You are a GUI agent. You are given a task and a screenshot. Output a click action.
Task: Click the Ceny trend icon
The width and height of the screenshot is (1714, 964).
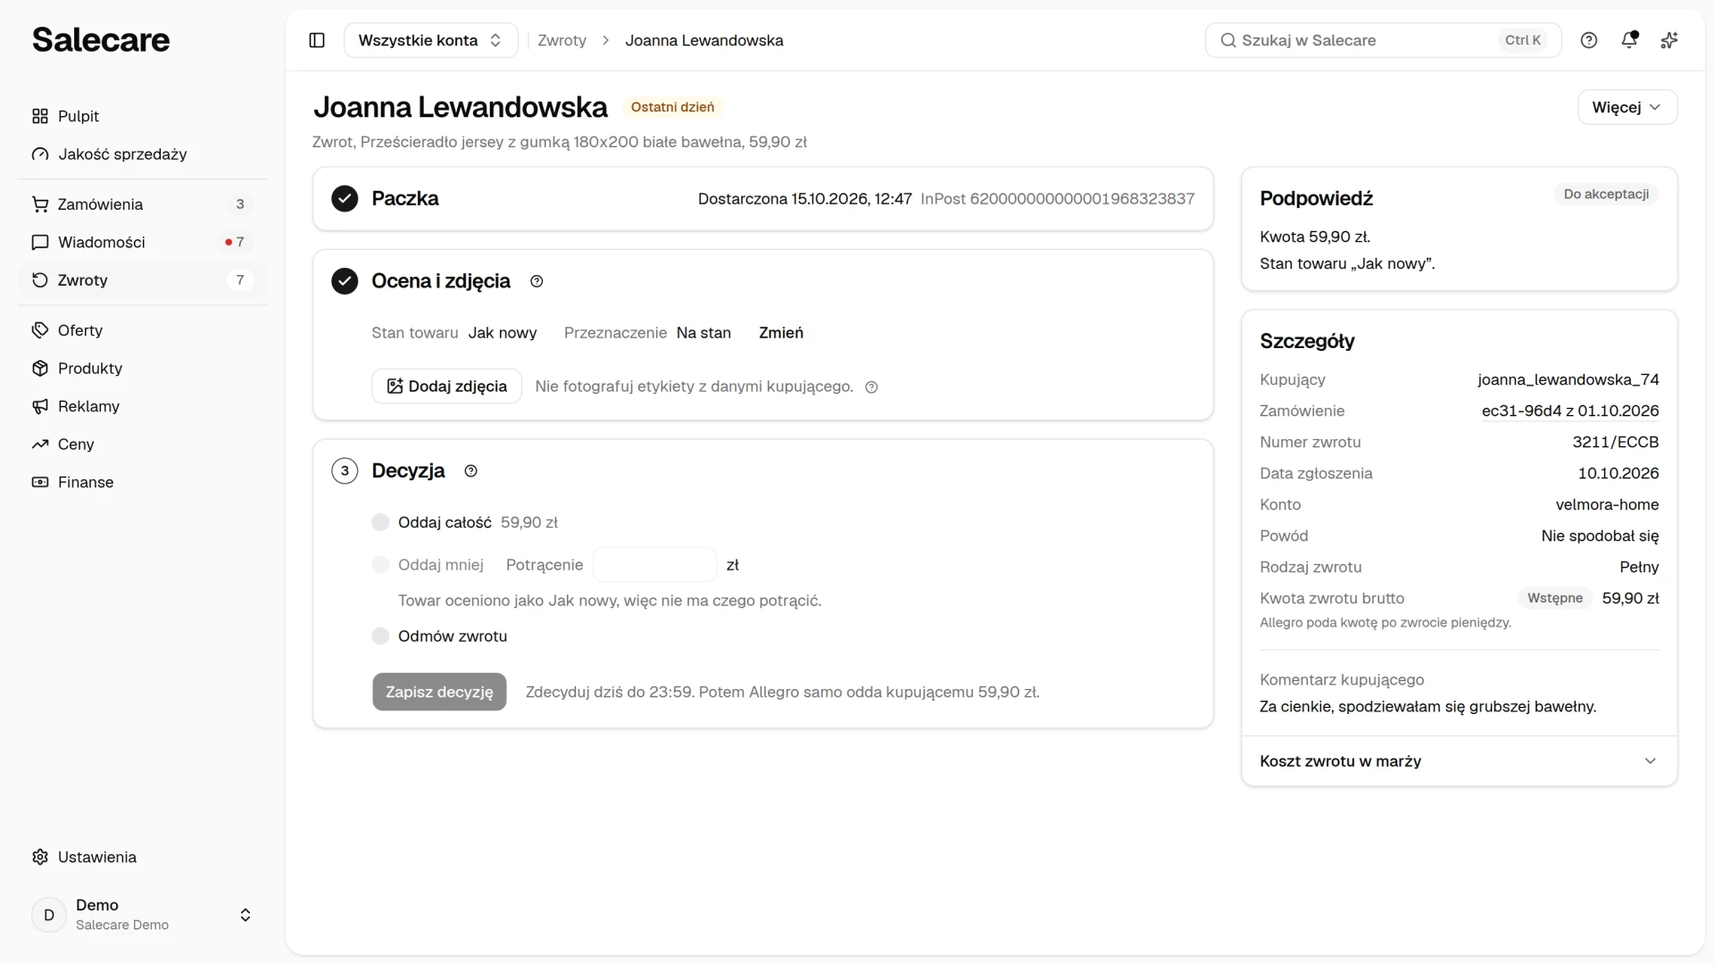[40, 445]
